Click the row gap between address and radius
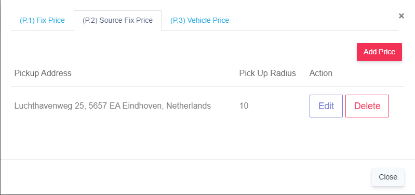The height and width of the screenshot is (195, 415). pyautogui.click(x=225, y=106)
